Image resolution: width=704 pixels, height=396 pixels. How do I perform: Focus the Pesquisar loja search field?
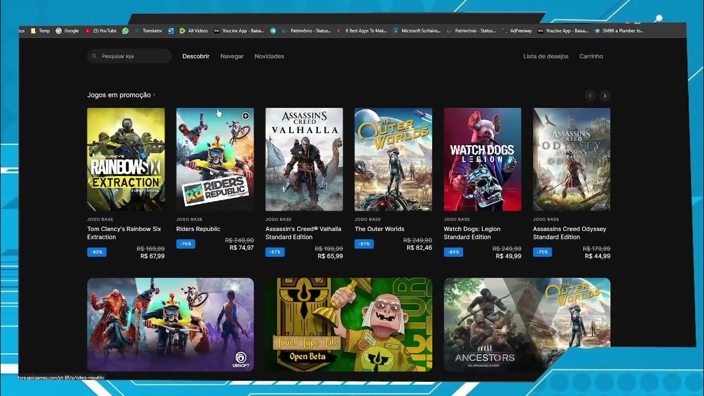pyautogui.click(x=129, y=56)
